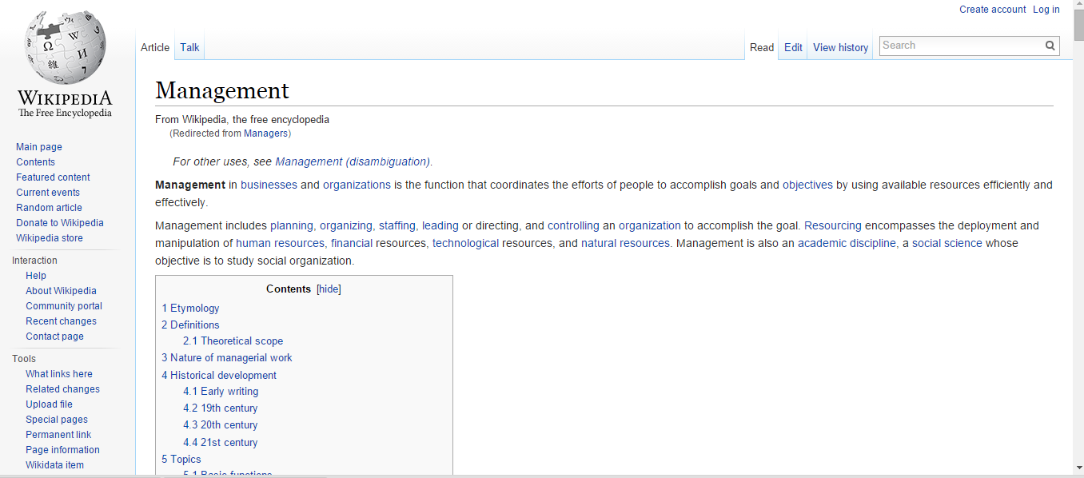1084x478 pixels.
Task: Open the Main page link
Action: click(38, 146)
